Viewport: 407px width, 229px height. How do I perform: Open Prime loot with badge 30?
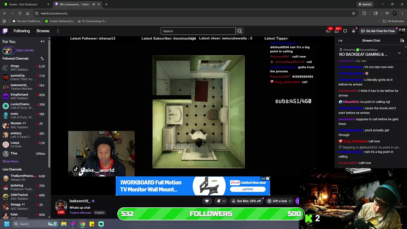(328, 31)
